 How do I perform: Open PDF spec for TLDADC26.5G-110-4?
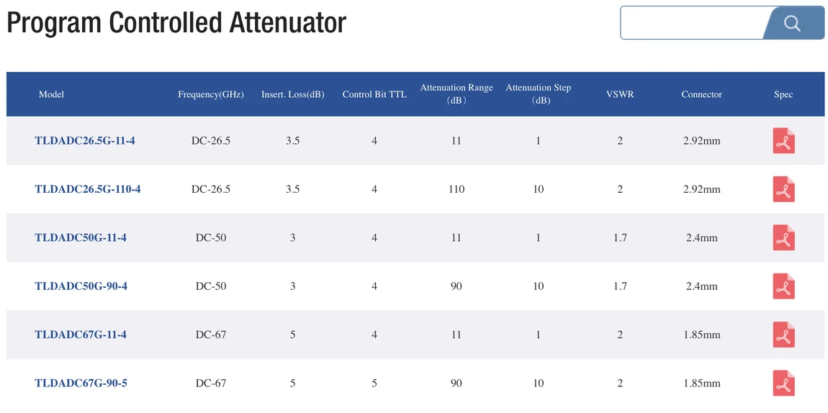click(783, 189)
